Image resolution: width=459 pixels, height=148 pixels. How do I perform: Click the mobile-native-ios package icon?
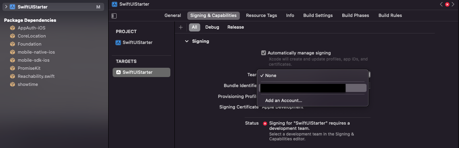pyautogui.click(x=12, y=52)
